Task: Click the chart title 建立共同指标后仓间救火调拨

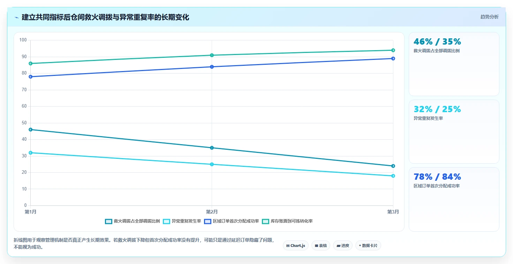Action: pyautogui.click(x=105, y=17)
